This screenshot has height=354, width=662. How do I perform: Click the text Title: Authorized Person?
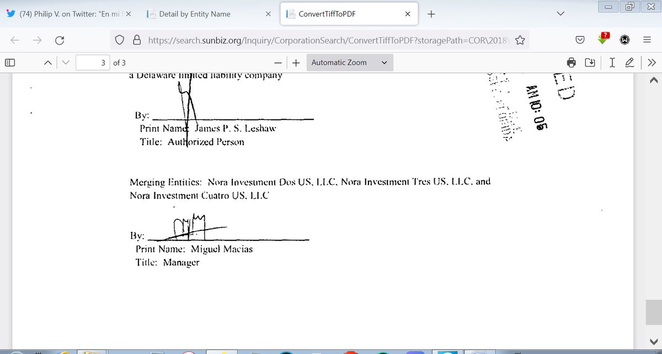tap(192, 142)
